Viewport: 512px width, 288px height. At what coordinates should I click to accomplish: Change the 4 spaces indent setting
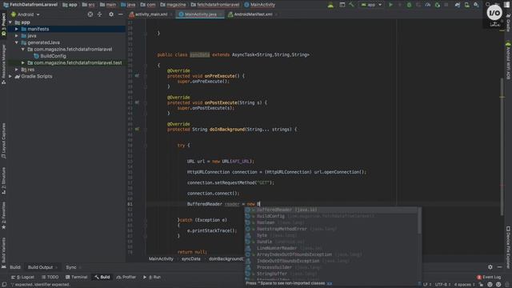tap(464, 285)
